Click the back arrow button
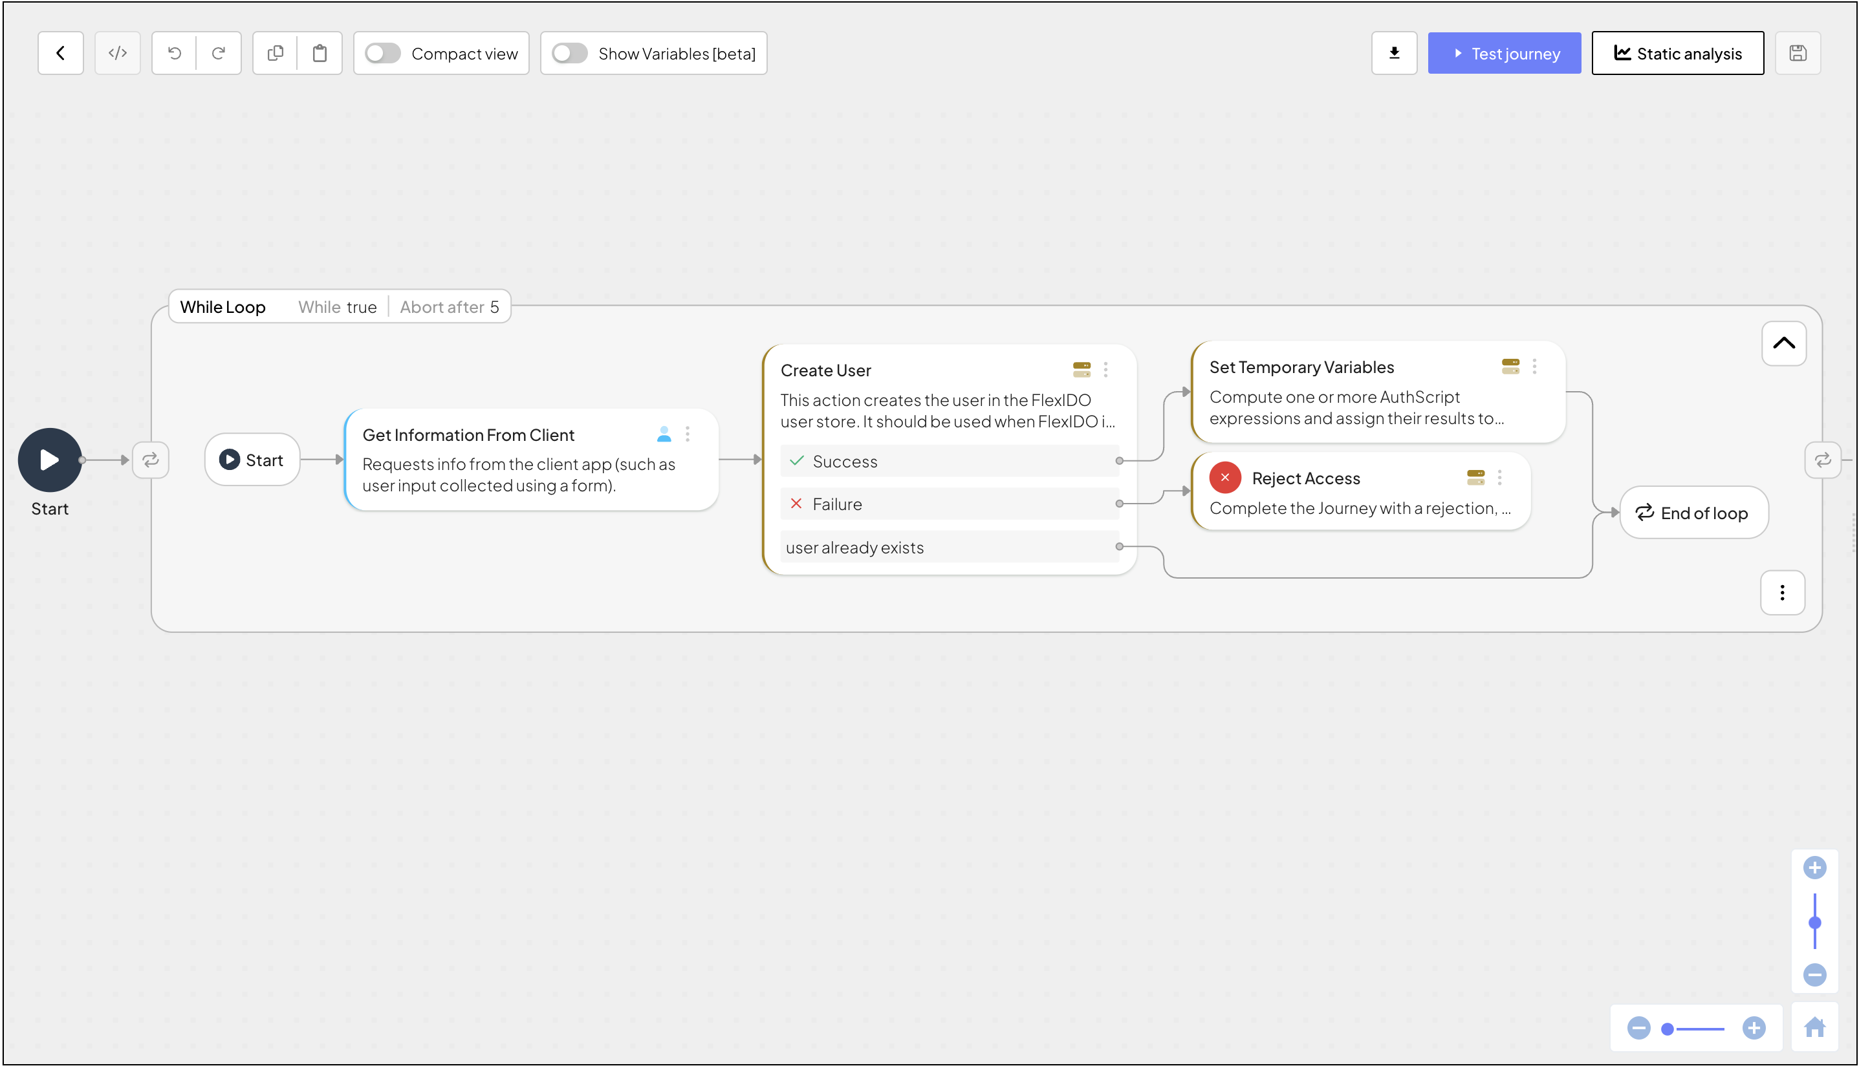This screenshot has width=1859, height=1068. pos(61,53)
